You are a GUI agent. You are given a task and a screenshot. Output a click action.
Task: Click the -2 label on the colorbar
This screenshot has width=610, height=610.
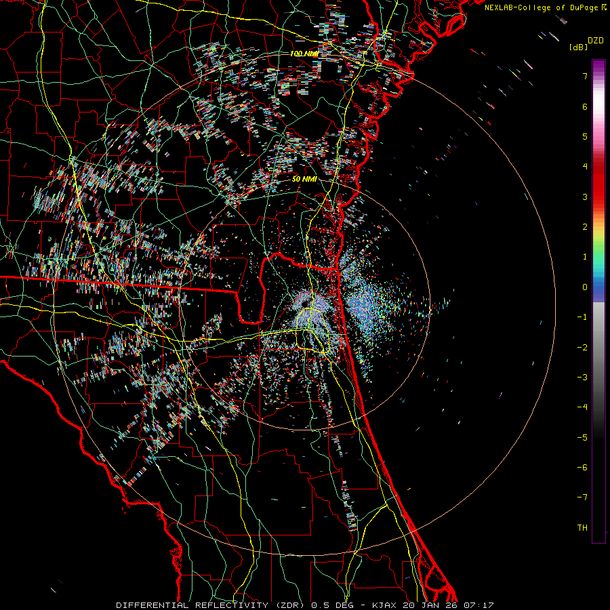[x=582, y=348]
